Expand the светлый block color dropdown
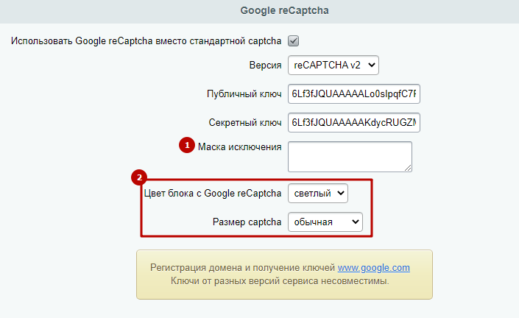The image size is (519, 318). pyautogui.click(x=318, y=194)
